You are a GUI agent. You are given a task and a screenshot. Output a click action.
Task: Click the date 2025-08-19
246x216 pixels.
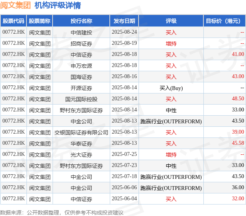point(124,43)
